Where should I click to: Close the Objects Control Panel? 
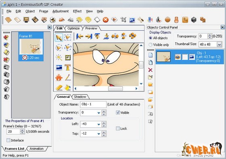[222, 27]
